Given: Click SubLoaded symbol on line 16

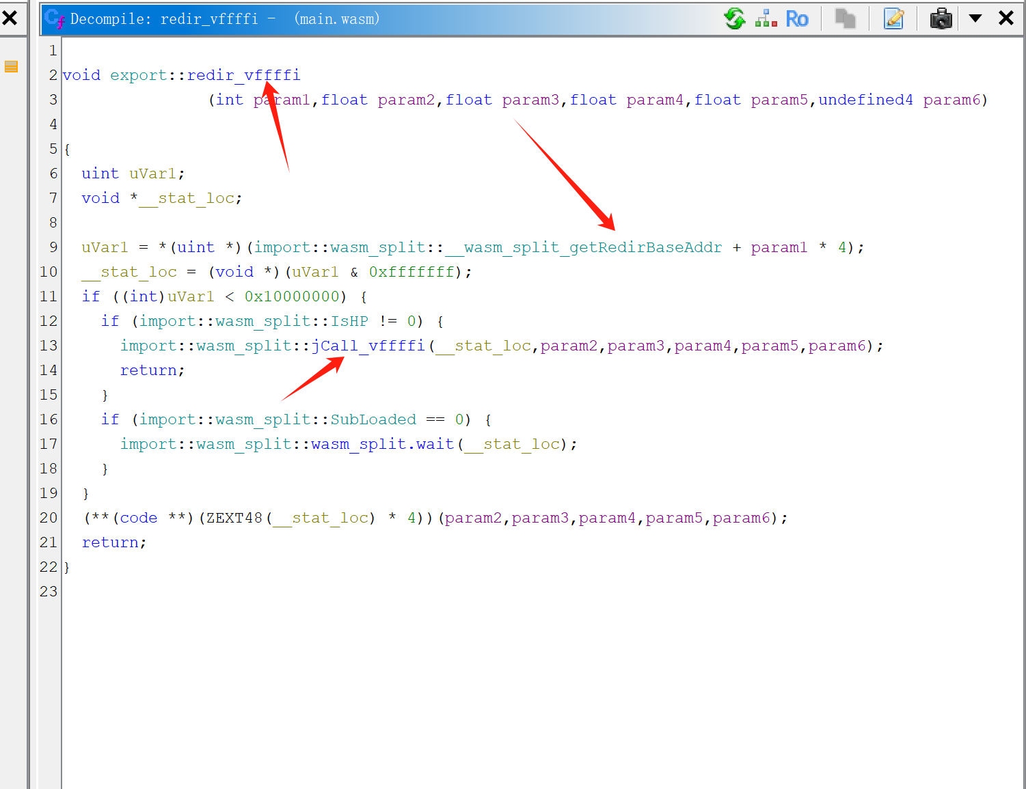Looking at the screenshot, I should (373, 419).
